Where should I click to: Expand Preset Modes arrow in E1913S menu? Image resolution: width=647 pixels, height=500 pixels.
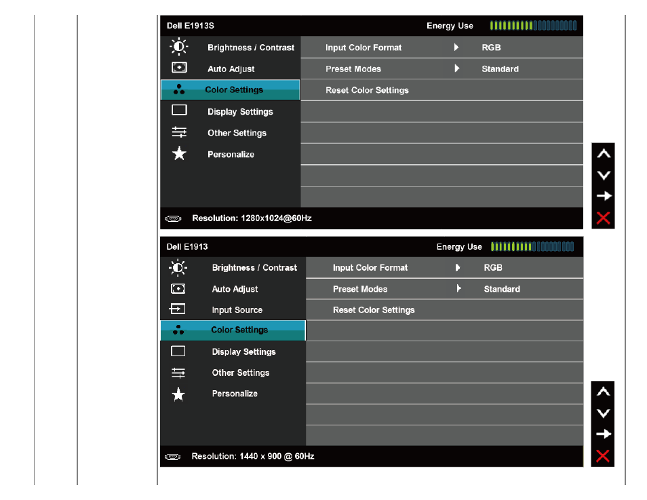click(457, 69)
